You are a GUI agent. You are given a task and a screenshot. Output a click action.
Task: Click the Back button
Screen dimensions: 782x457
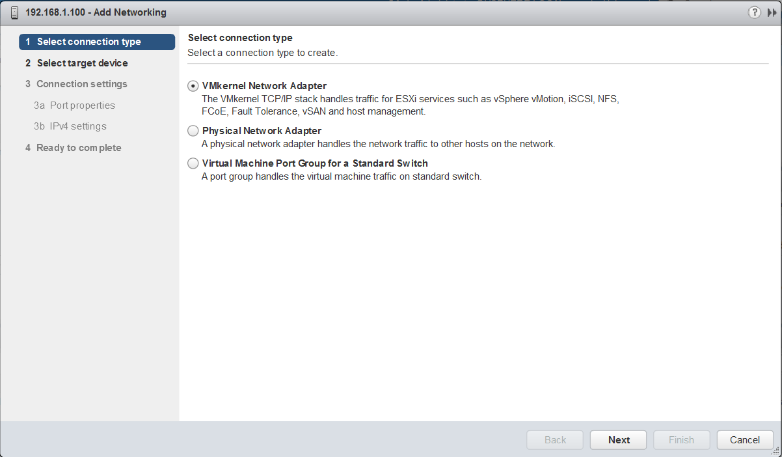point(555,440)
